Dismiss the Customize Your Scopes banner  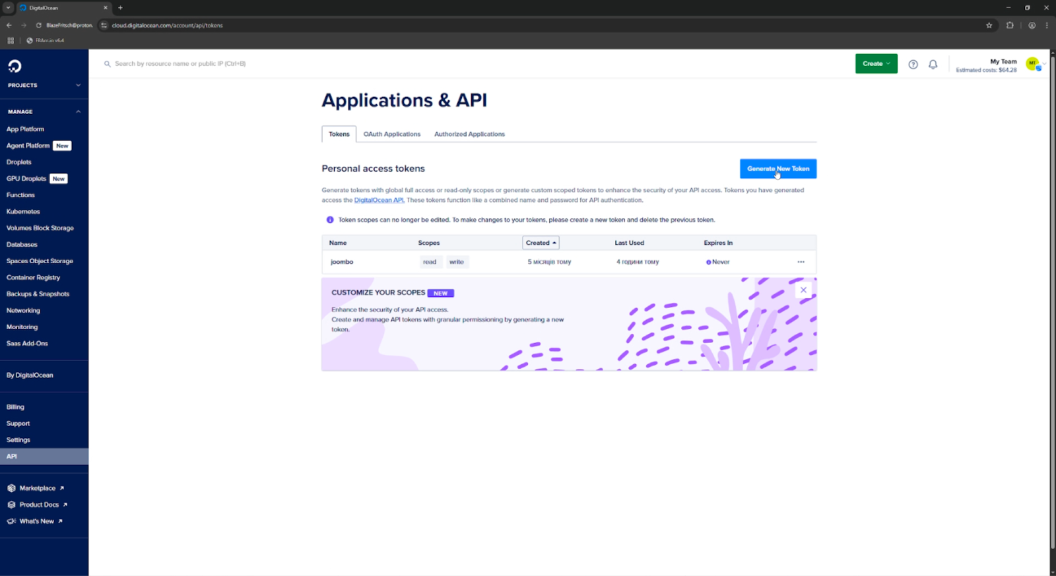[x=803, y=290]
